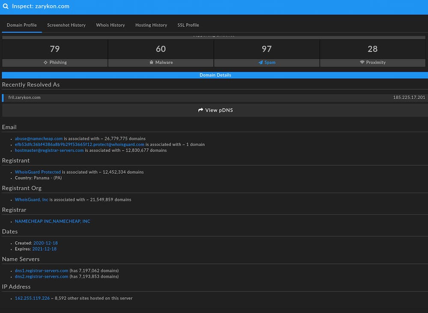
Task: Open abuse@namecheap.com email link
Action: 39,139
